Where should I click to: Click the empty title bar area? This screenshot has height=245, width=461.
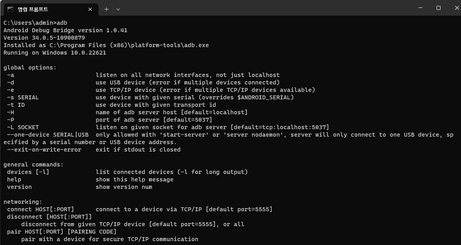(256, 8)
